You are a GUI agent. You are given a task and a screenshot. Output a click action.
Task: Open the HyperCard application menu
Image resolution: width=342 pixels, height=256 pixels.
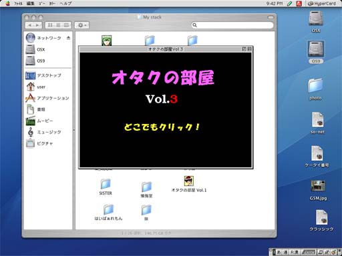(322, 3)
